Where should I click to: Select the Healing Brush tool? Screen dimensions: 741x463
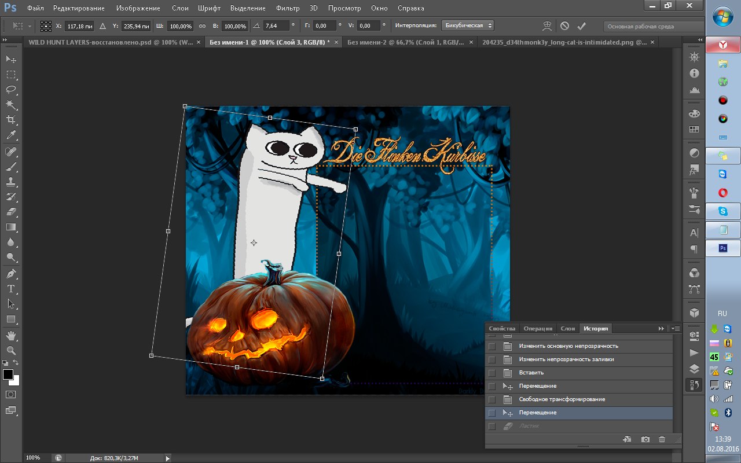pyautogui.click(x=11, y=152)
